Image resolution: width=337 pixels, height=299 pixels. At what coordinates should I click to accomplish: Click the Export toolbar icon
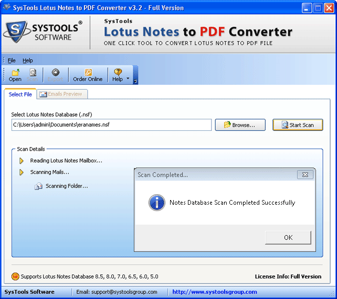pos(56,75)
